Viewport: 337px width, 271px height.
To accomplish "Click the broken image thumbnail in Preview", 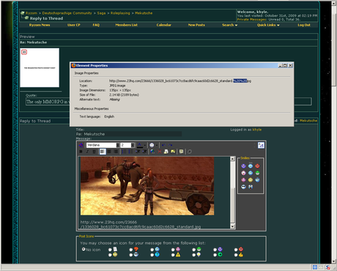I will 40,67.
